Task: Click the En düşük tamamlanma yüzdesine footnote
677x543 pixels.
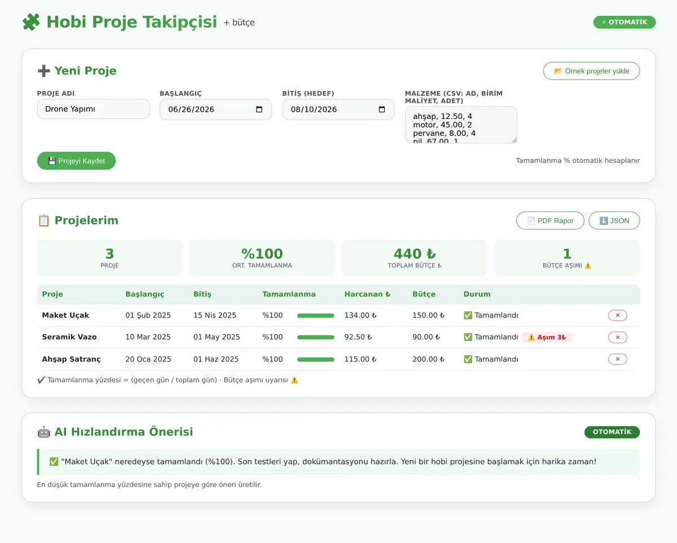Action: pyautogui.click(x=150, y=484)
